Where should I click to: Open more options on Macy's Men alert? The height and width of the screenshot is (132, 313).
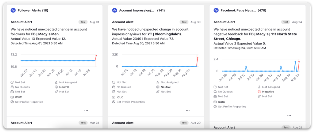(86, 111)
